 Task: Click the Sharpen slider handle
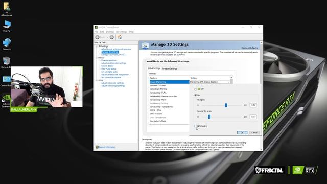point(226,105)
